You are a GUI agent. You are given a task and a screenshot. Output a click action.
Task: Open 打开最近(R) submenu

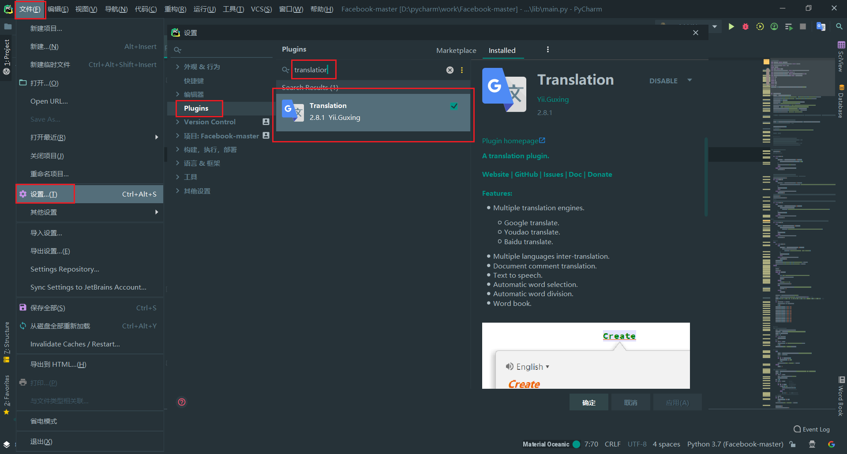[x=90, y=138]
